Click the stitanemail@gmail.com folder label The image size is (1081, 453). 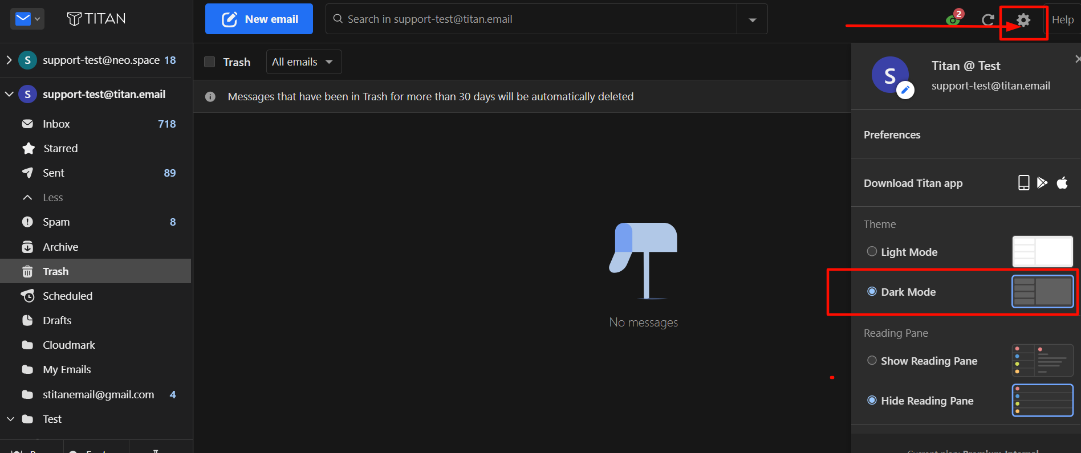[99, 394]
